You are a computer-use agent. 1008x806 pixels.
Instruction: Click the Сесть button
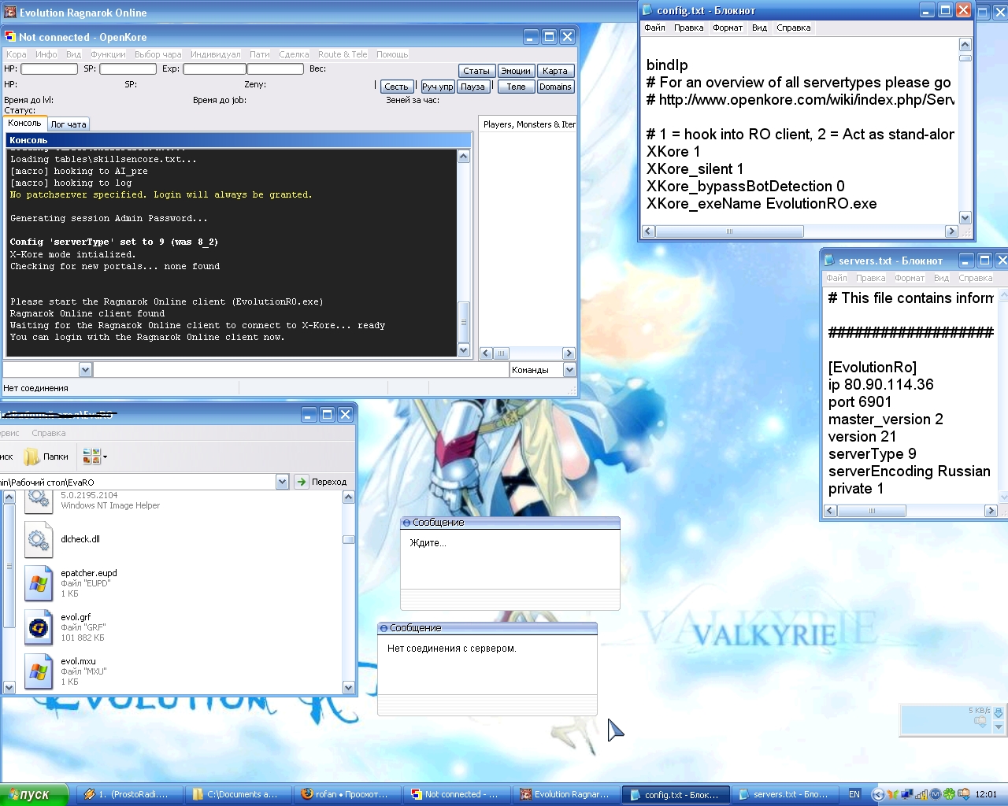tap(396, 87)
